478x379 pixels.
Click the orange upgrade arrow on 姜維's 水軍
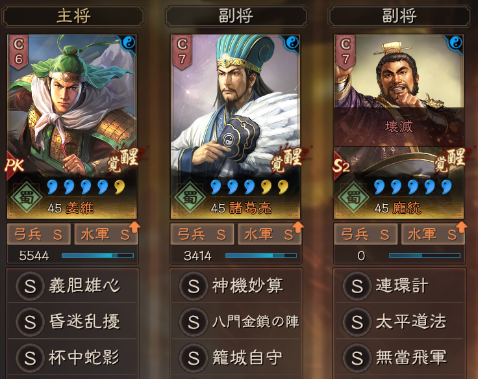[x=134, y=228]
